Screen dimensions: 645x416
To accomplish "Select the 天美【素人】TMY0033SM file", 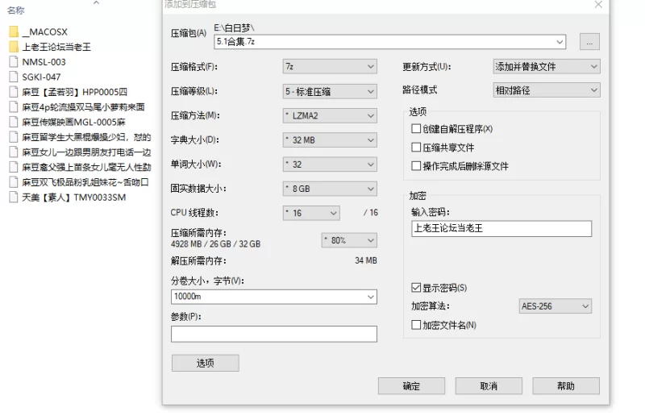I will point(73,197).
